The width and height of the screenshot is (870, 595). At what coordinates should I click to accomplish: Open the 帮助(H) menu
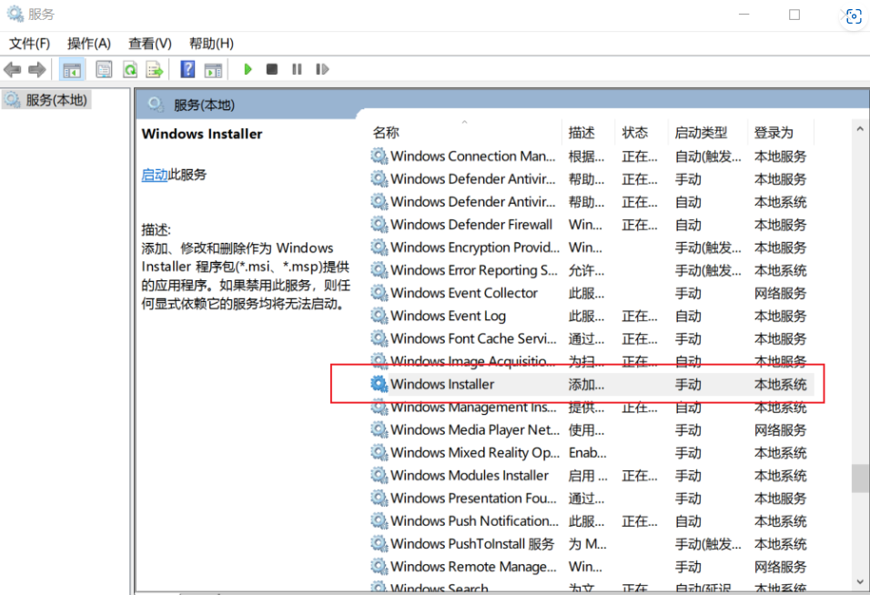pyautogui.click(x=211, y=44)
